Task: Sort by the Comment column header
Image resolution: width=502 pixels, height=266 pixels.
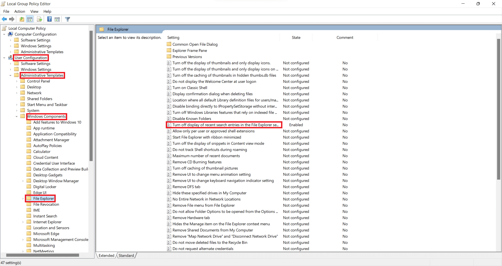Action: coord(345,38)
